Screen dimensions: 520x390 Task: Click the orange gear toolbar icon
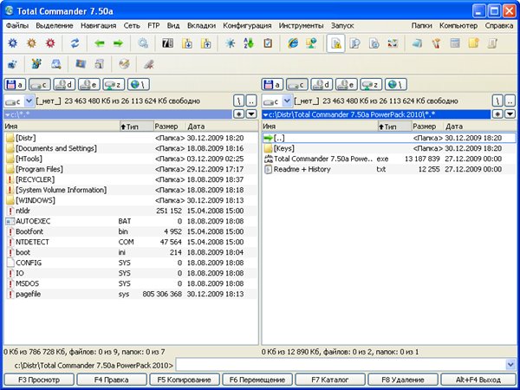(31, 43)
